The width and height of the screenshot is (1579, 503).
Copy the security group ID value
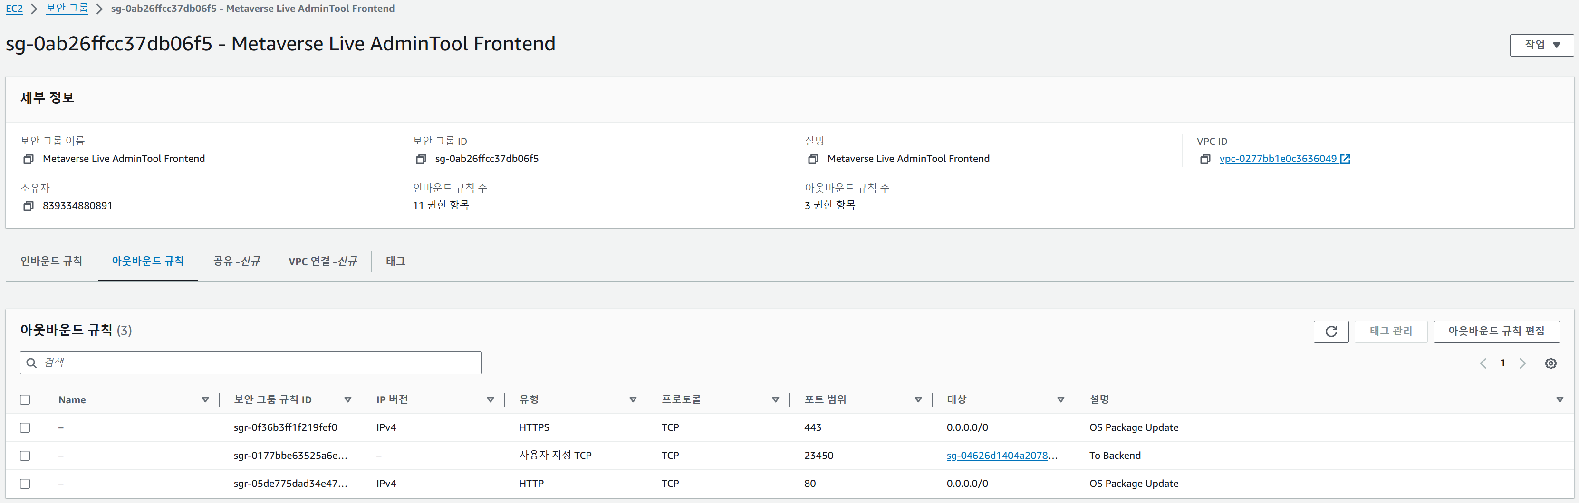pyautogui.click(x=421, y=159)
